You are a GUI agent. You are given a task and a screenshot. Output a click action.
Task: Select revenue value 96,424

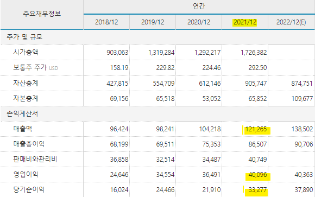[119, 129]
